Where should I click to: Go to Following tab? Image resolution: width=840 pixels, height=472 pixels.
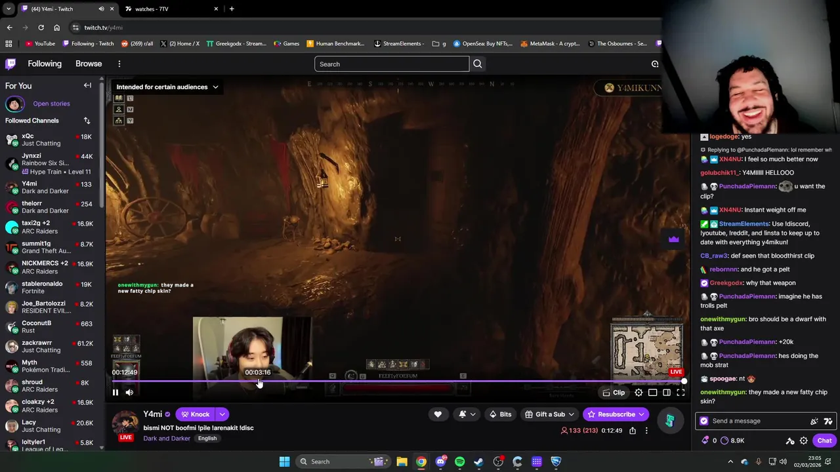coord(45,64)
